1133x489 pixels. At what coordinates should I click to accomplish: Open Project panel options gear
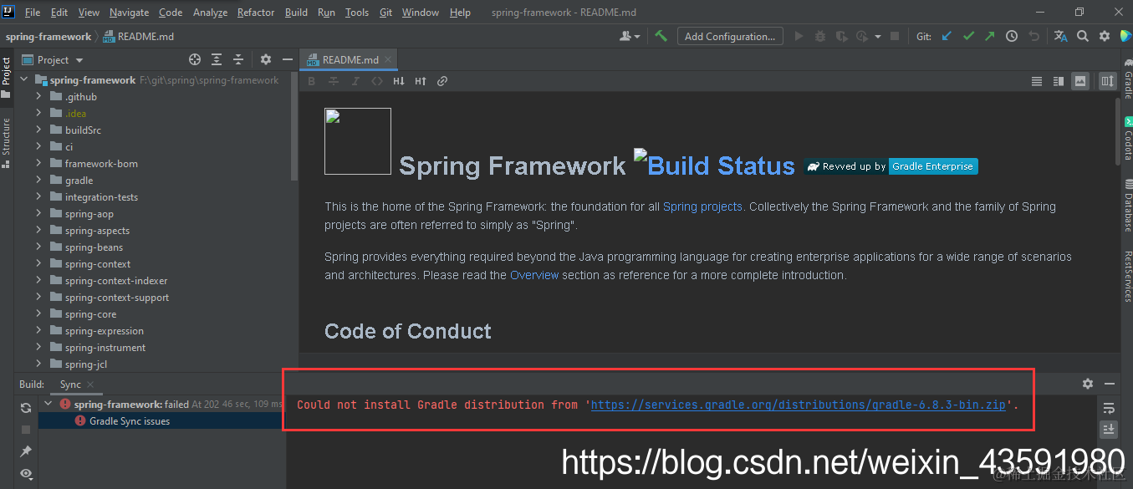[x=266, y=59]
